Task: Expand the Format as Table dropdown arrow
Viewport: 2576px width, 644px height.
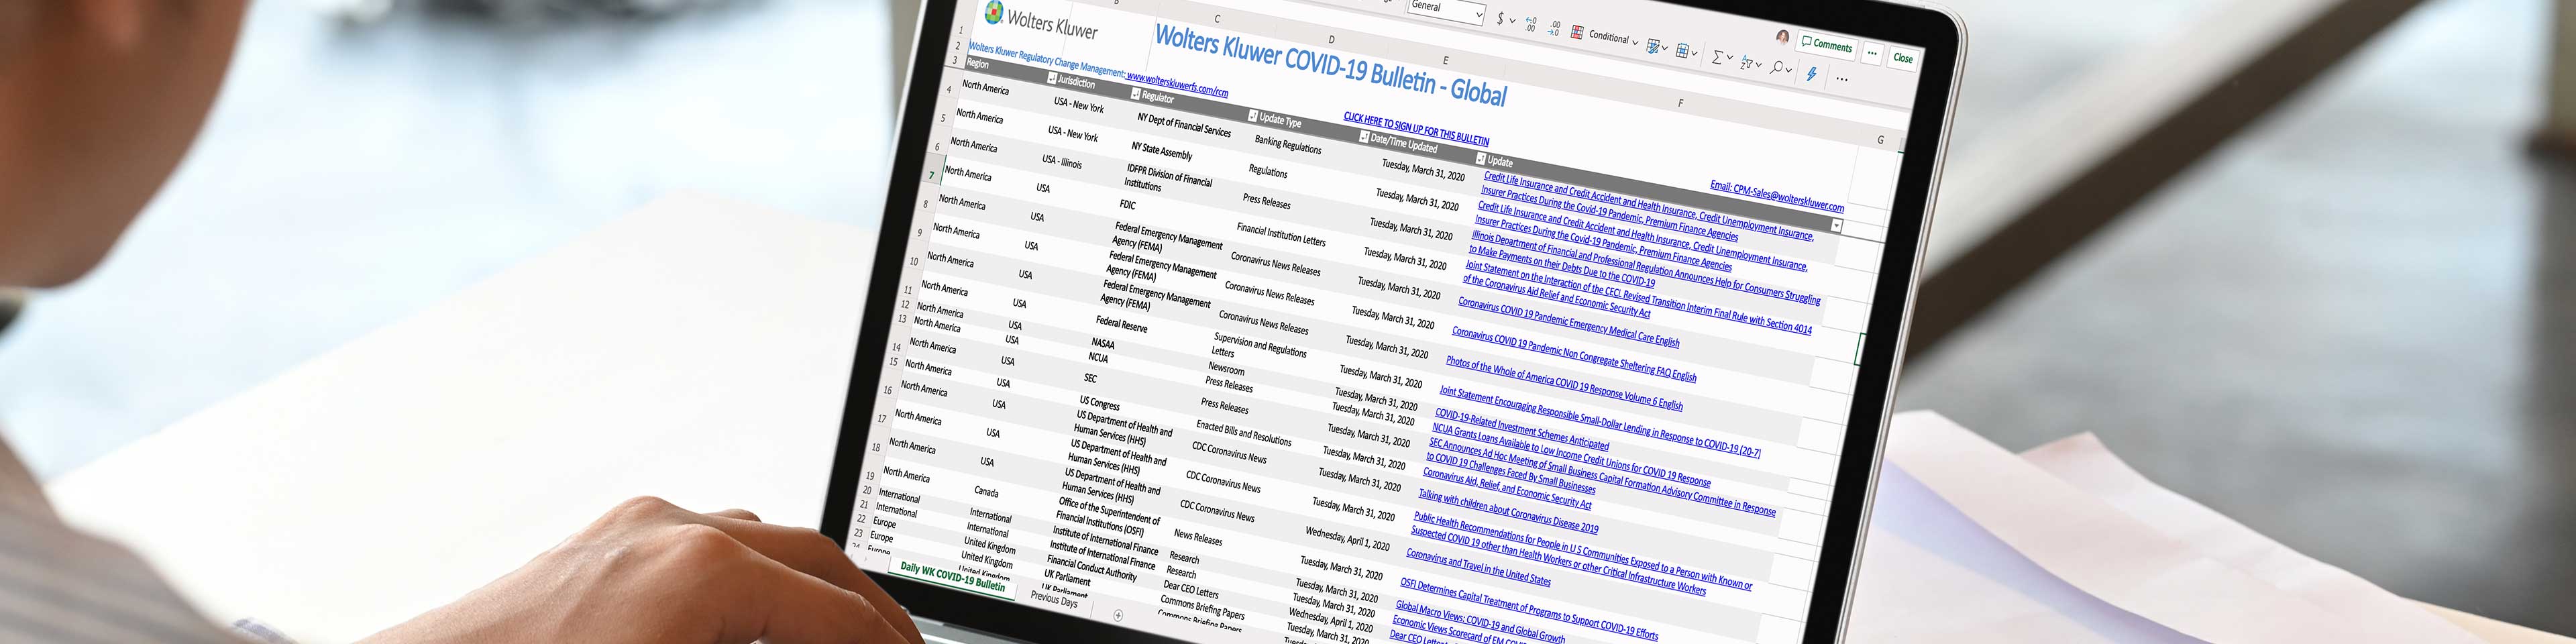Action: pos(1665,48)
